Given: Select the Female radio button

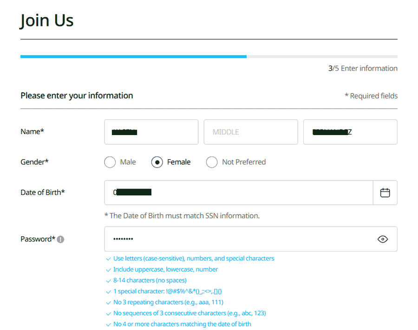Looking at the screenshot, I should click(x=157, y=162).
